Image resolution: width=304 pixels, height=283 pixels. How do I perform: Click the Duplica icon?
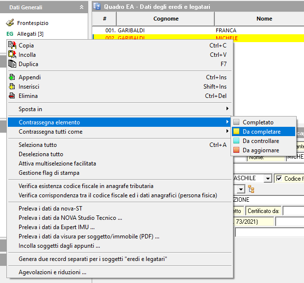click(x=12, y=64)
